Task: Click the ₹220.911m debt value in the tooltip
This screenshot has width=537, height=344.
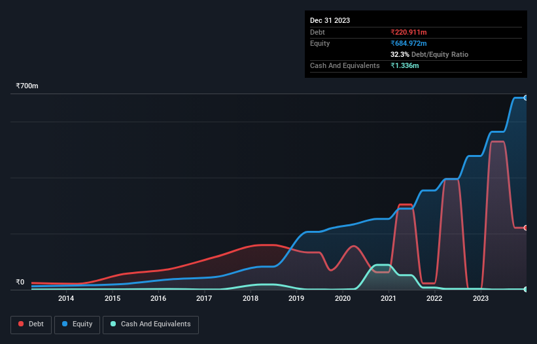Action: (x=409, y=32)
